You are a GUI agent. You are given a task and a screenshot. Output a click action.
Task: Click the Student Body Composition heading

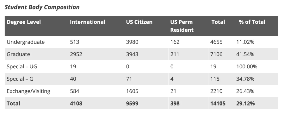(x=42, y=7)
